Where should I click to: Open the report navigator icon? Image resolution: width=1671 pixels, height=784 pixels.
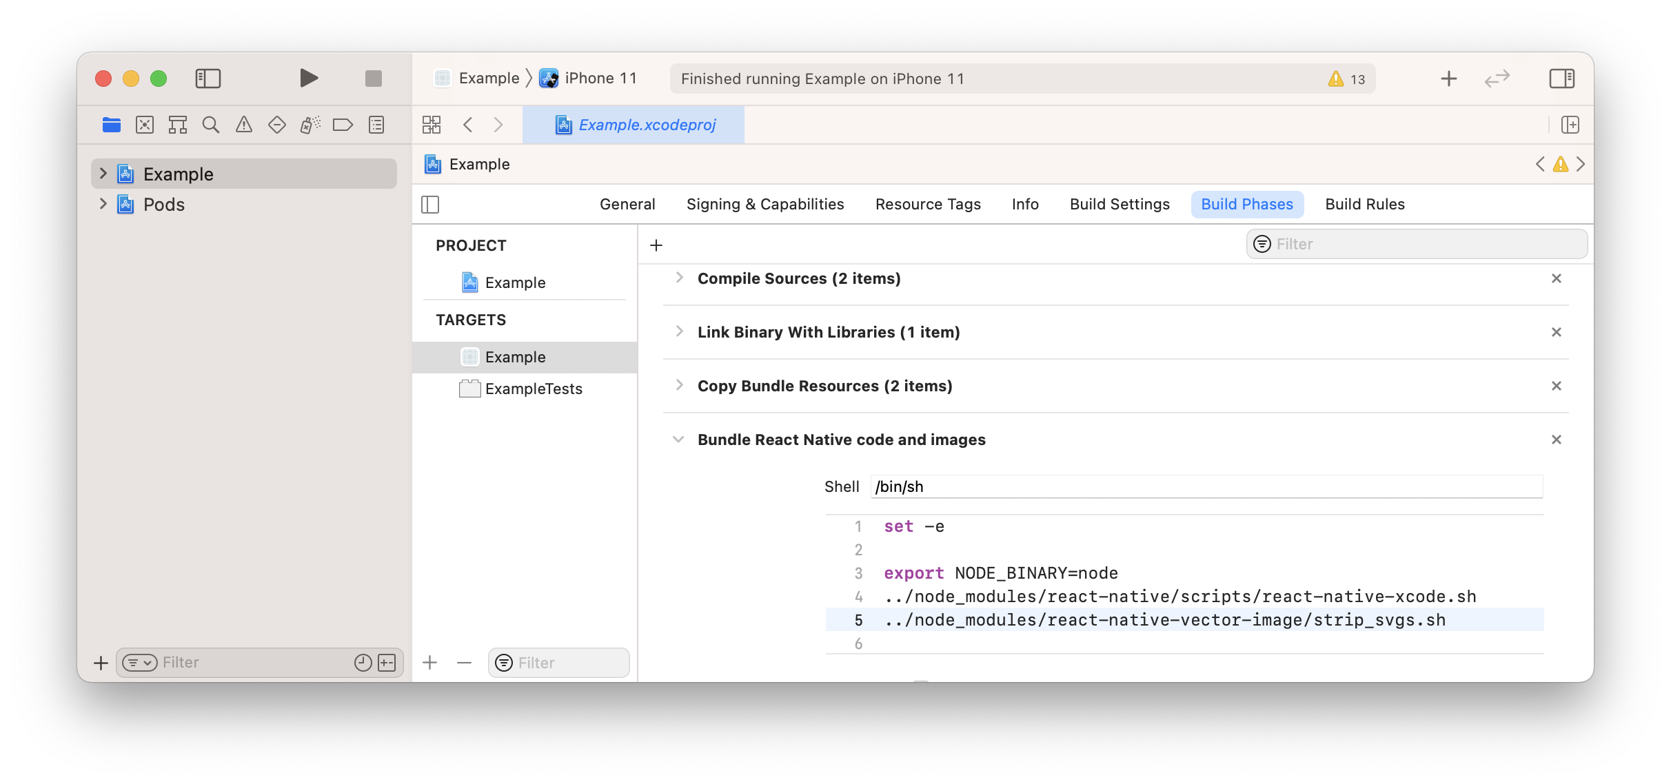(x=376, y=125)
